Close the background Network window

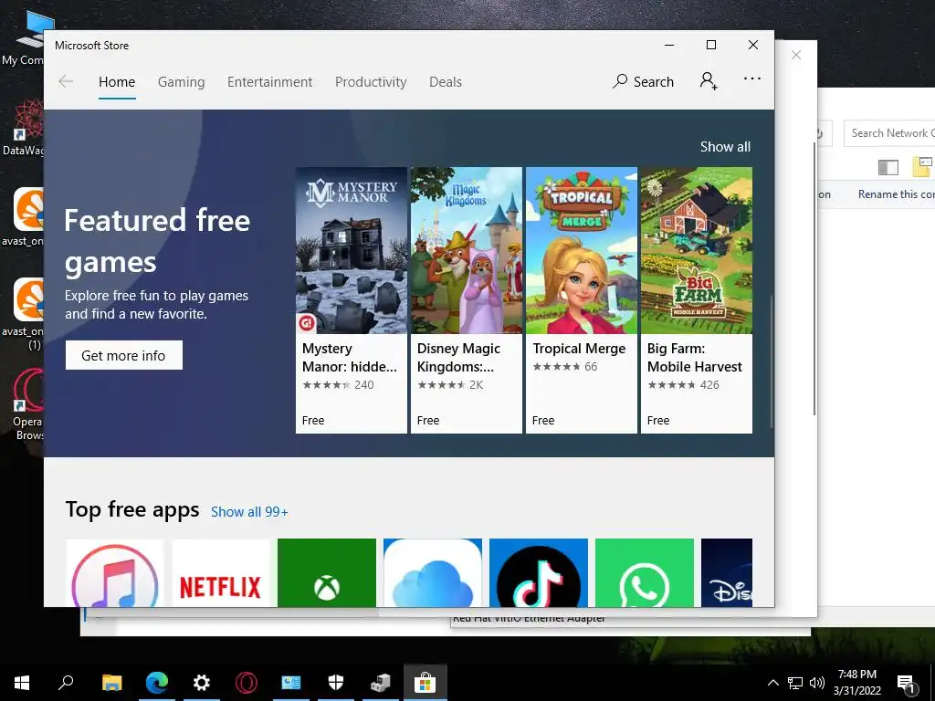click(796, 55)
